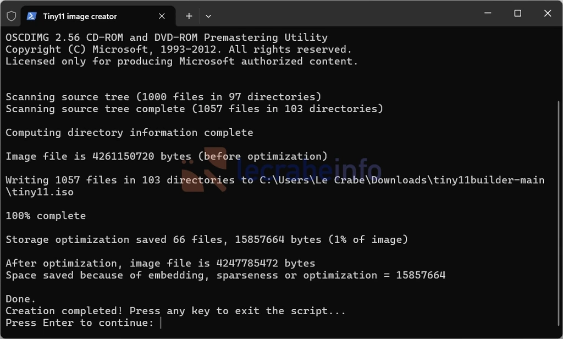The image size is (563, 339).
Task: Close the terminal window
Action: coord(548,13)
